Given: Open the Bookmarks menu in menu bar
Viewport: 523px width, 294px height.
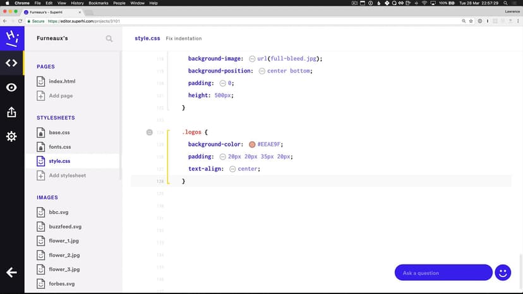Looking at the screenshot, I should point(99,3).
